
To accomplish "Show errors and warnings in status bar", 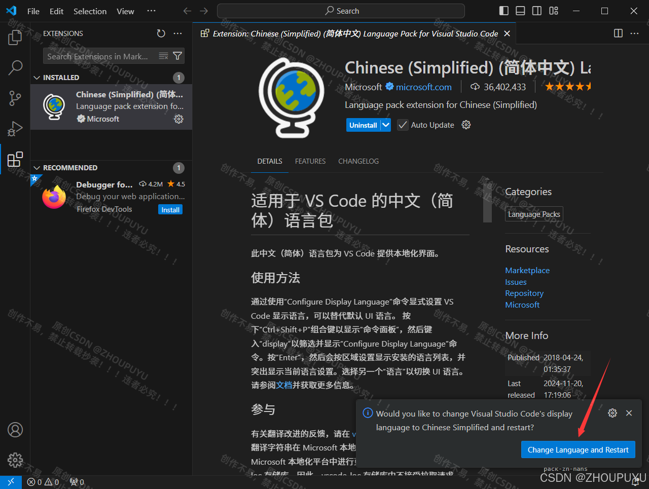I will pos(43,482).
